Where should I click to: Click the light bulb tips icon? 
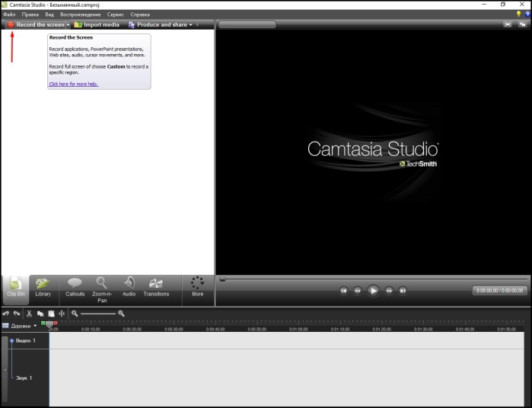pyautogui.click(x=518, y=14)
